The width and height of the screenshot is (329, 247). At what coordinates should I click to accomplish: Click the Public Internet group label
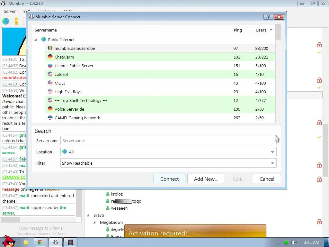click(61, 40)
